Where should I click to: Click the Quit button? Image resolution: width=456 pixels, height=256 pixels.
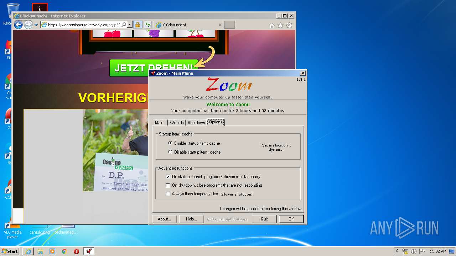pos(264,219)
